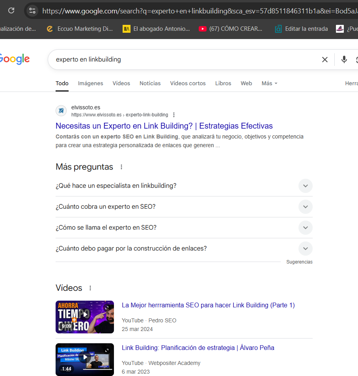
Task: Reload the page with the browser refresh icon
Action: (x=11, y=11)
